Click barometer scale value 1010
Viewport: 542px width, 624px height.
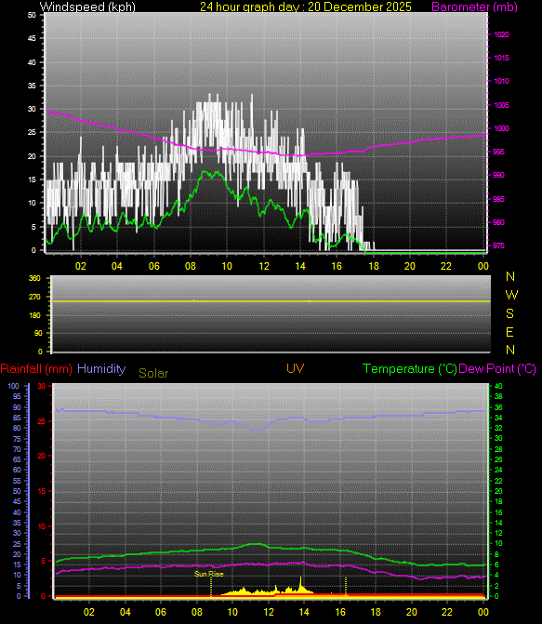click(501, 81)
